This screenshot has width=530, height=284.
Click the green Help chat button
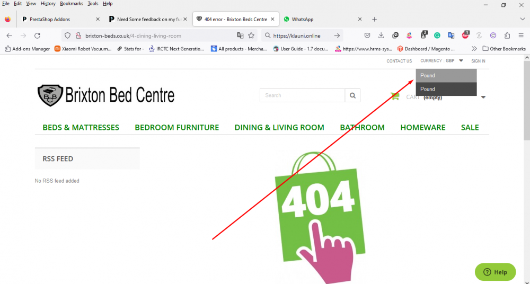(x=495, y=272)
